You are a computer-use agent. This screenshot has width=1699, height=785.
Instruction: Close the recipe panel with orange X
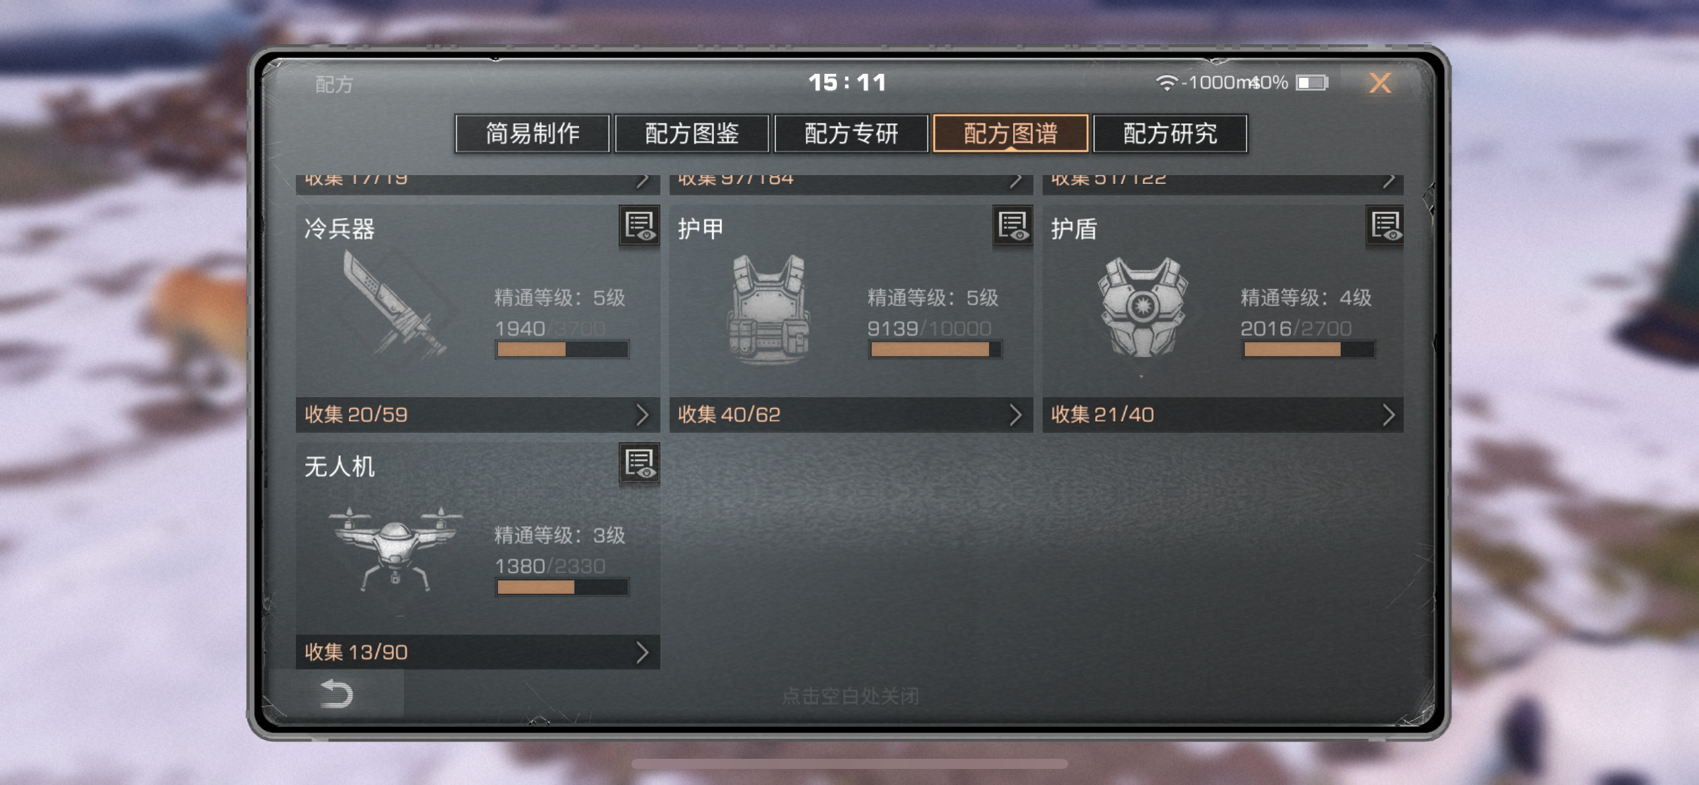(x=1380, y=83)
